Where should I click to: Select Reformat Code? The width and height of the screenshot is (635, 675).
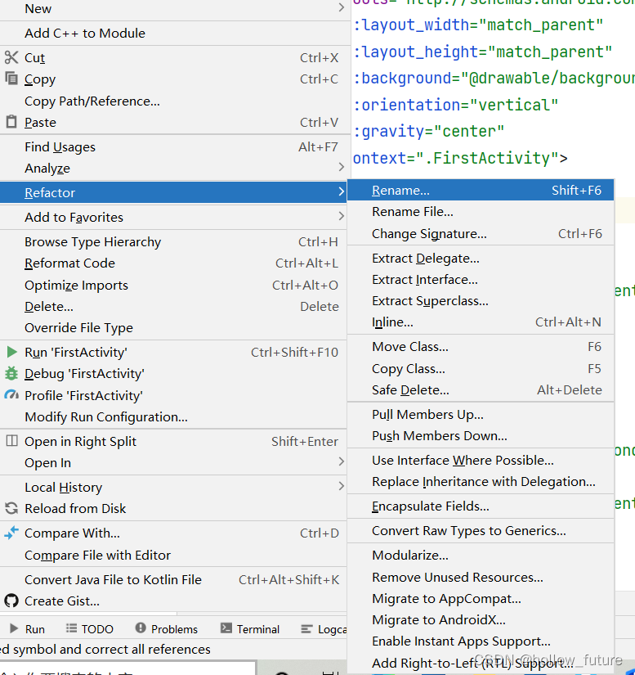click(173, 263)
